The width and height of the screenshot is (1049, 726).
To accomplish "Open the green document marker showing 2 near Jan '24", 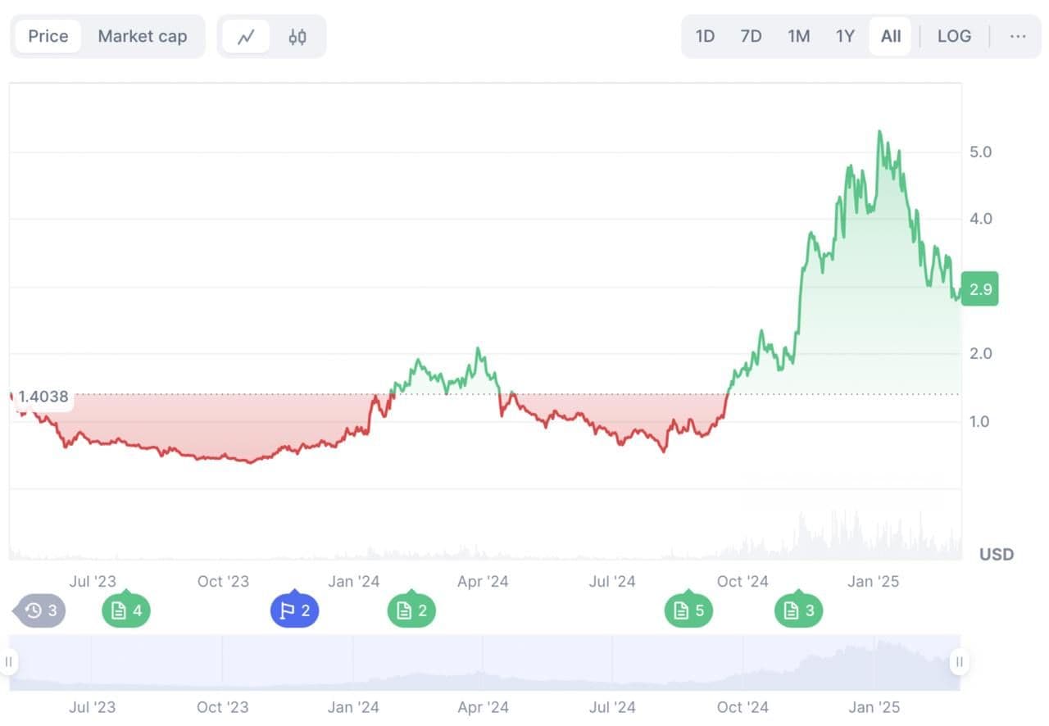I will coord(411,610).
